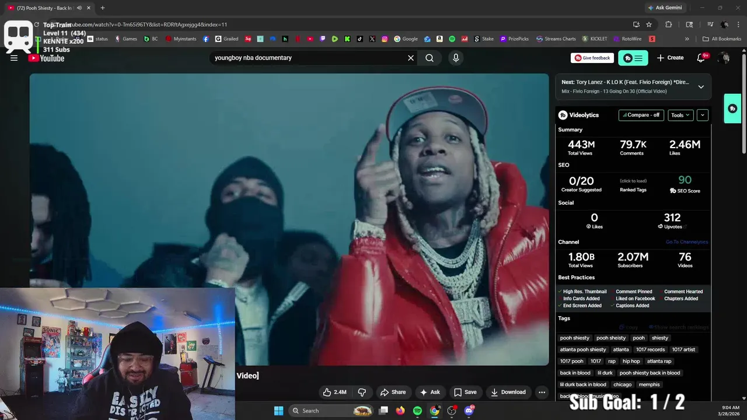
Task: Follow the Go To Channelytics link
Action: pyautogui.click(x=686, y=242)
